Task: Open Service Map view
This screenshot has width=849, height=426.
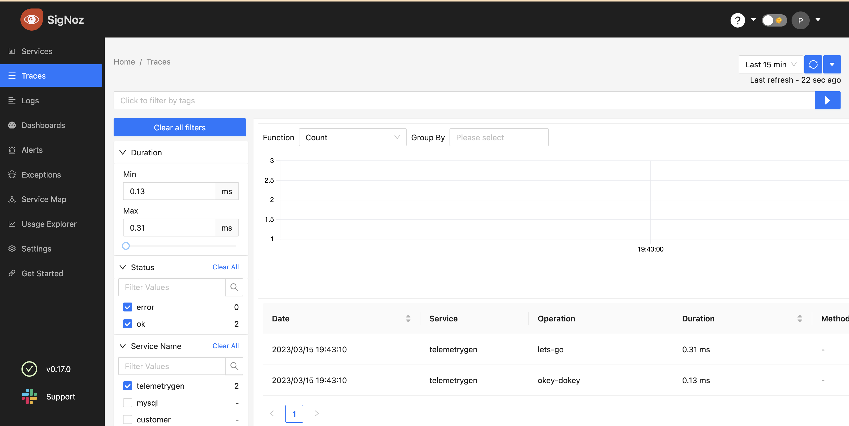Action: (x=43, y=199)
